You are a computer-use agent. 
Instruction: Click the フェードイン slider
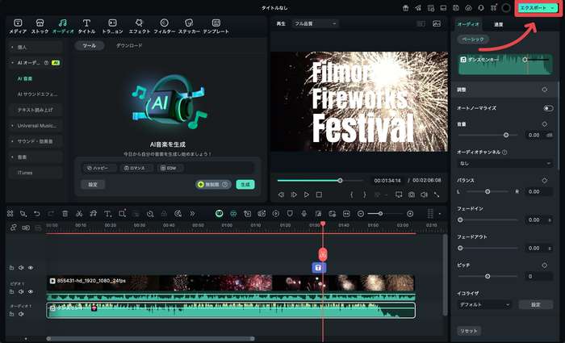(x=488, y=220)
